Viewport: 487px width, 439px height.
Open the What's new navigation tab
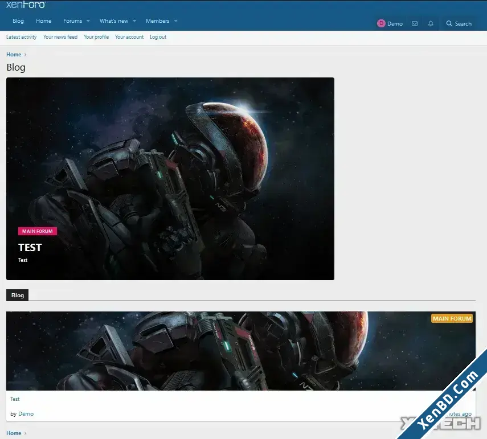click(114, 21)
